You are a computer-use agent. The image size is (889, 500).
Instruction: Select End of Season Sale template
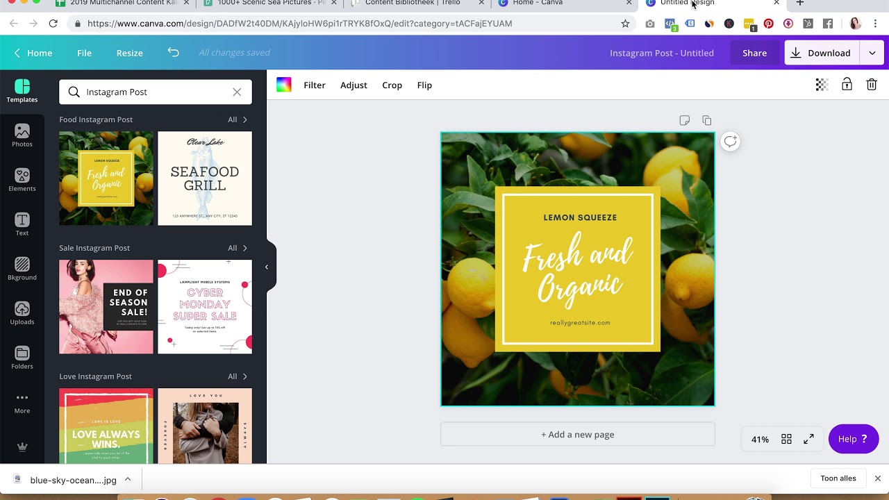[106, 307]
